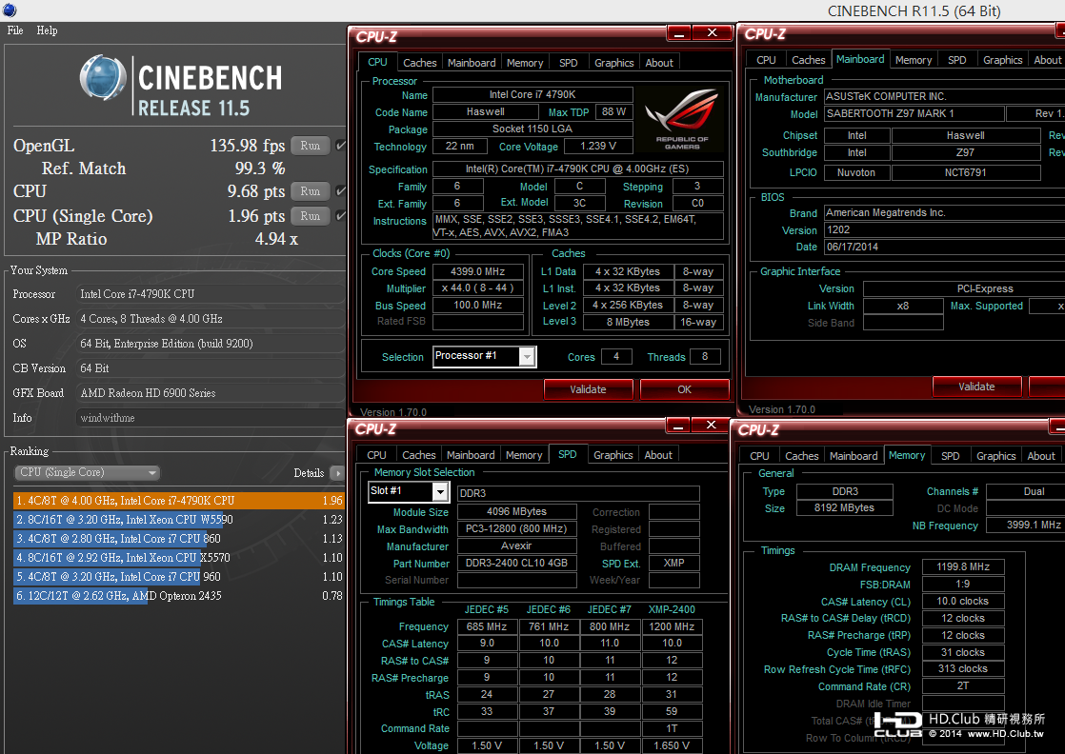Click the XMP-2400 column header in Timings Table
This screenshot has height=754, width=1065.
[671, 609]
